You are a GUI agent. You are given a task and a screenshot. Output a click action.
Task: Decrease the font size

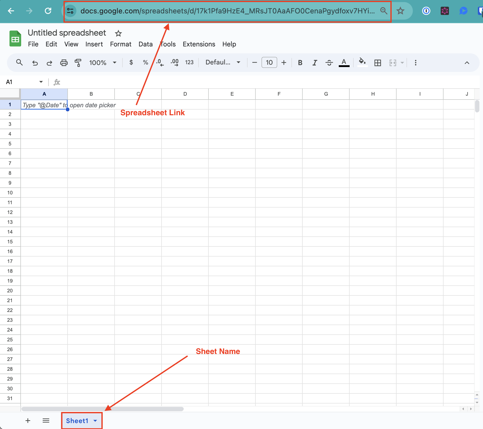click(x=254, y=62)
